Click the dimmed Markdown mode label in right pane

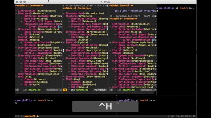click(x=146, y=90)
